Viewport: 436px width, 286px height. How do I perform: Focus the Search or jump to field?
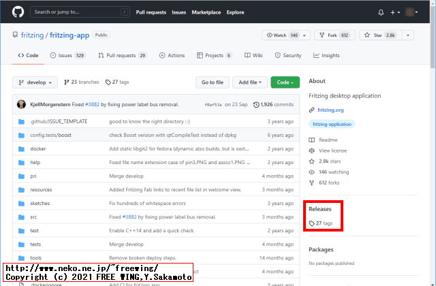80,12
